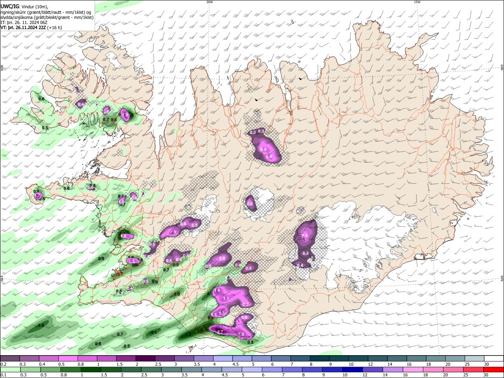Click the 'IT: þri. 26. 11. 2024 06Z' line
Viewport: 504px width, 378px height.
[24, 22]
